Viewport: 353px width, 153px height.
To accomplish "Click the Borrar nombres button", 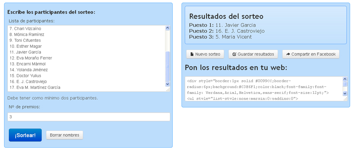I will coord(64,135).
